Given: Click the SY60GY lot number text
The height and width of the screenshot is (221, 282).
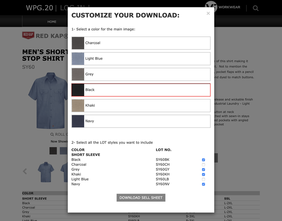Looking at the screenshot, I should click(x=163, y=169).
